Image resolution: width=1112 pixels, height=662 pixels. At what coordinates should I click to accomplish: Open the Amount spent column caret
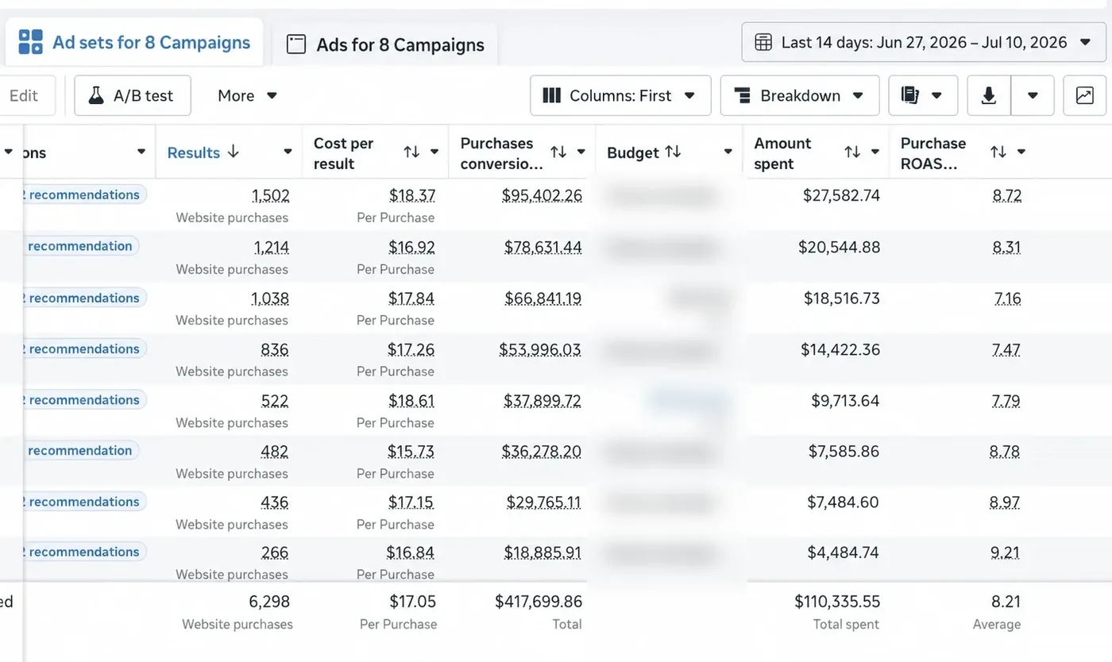tap(875, 152)
